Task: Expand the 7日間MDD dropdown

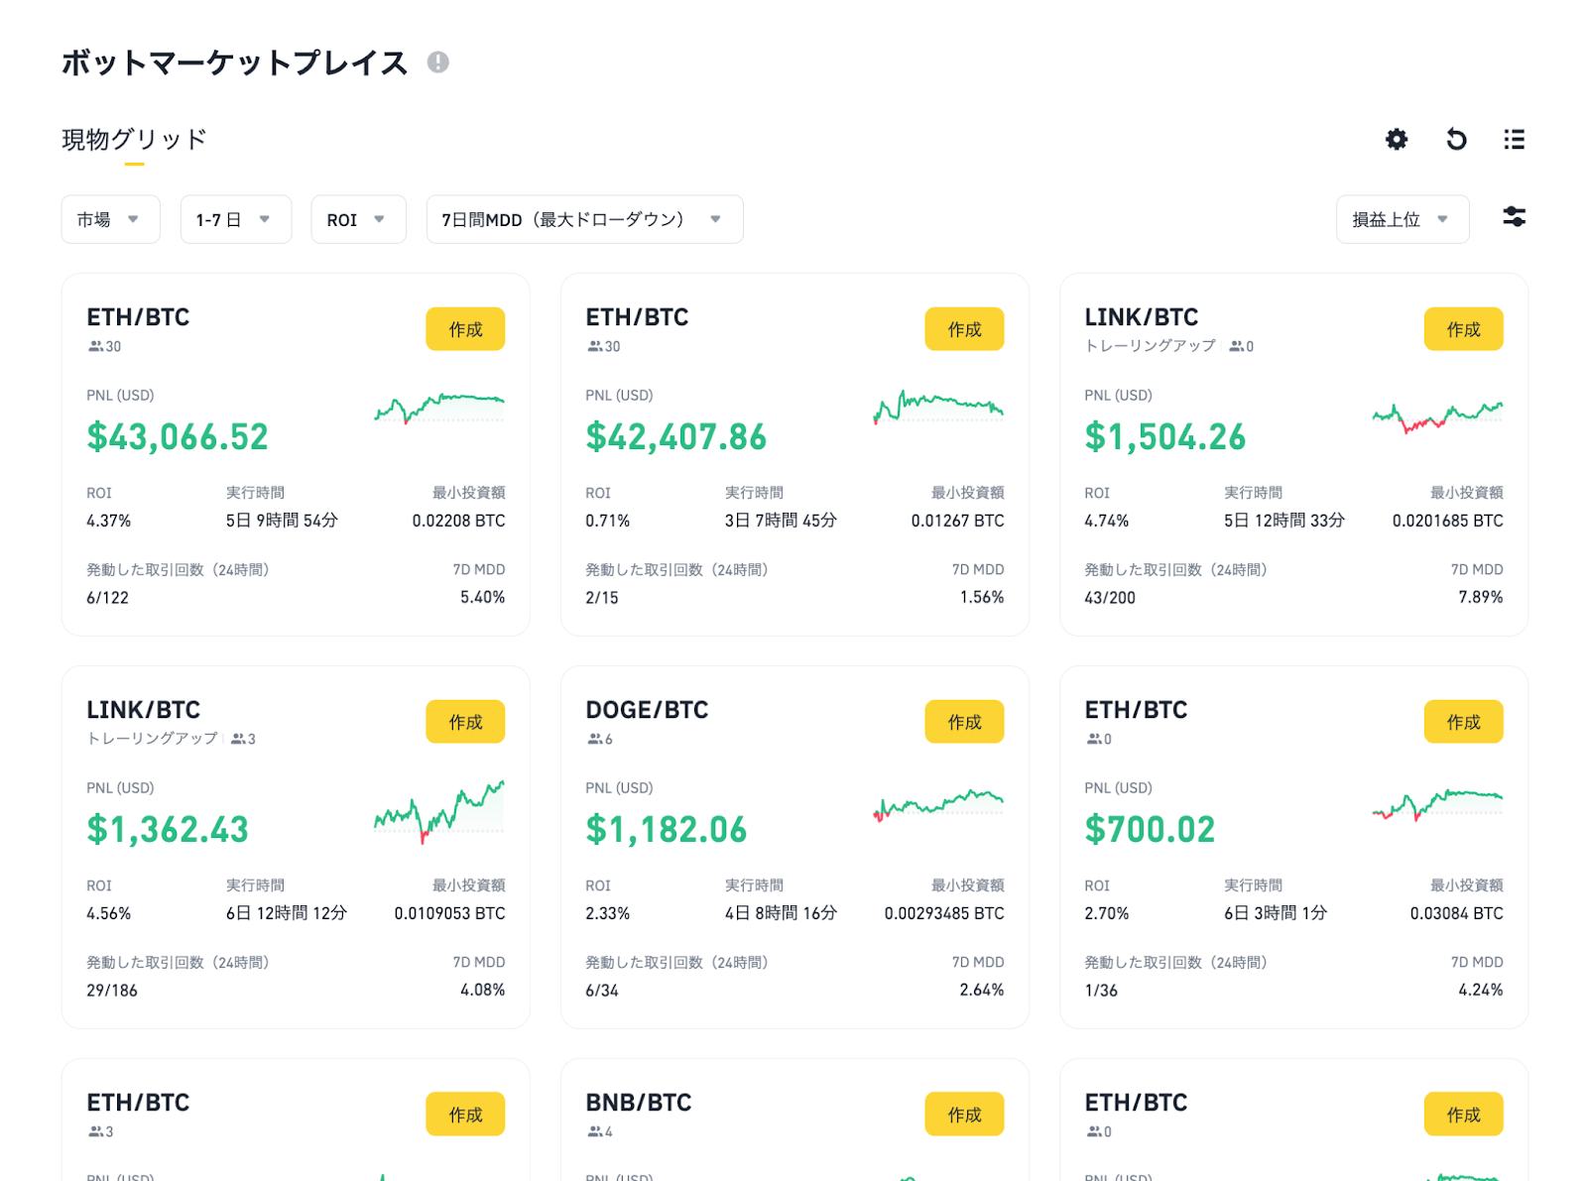Action: (584, 219)
